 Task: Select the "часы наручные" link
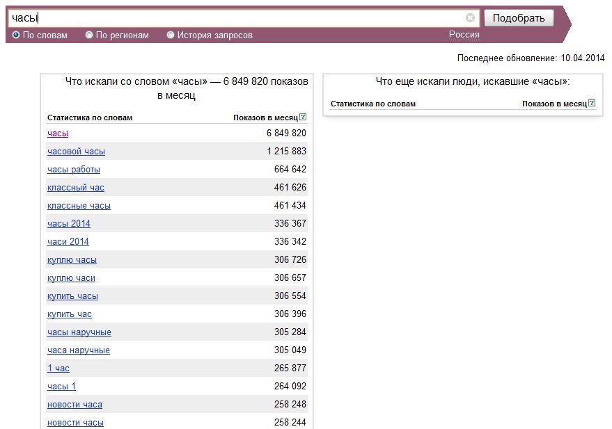coord(79,332)
